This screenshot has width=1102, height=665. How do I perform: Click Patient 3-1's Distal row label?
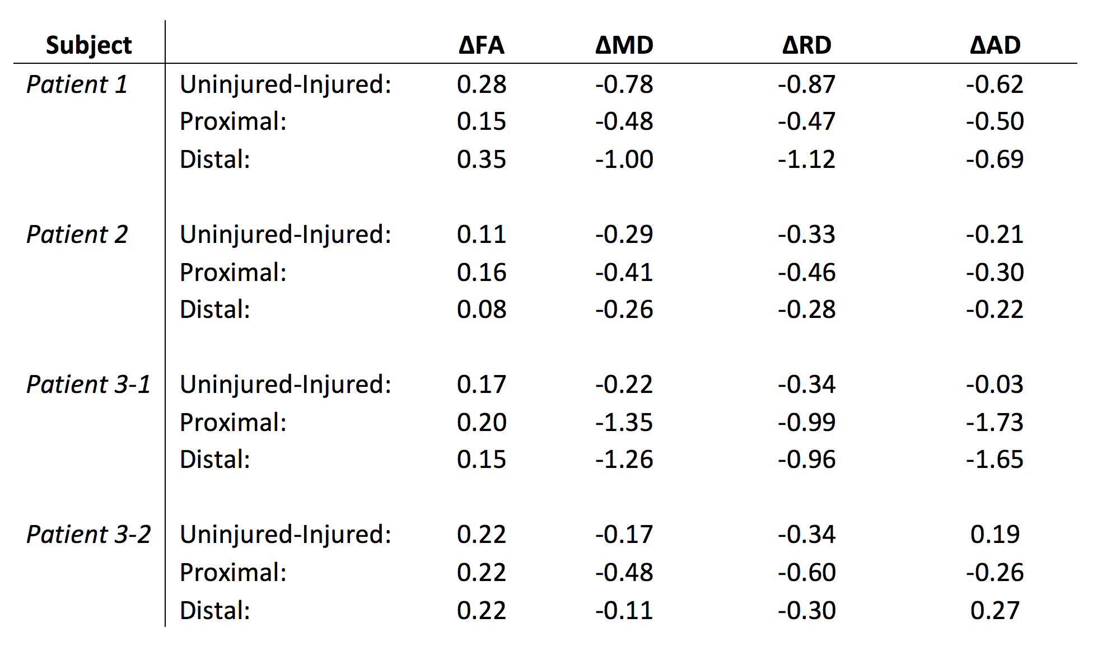click(x=214, y=460)
